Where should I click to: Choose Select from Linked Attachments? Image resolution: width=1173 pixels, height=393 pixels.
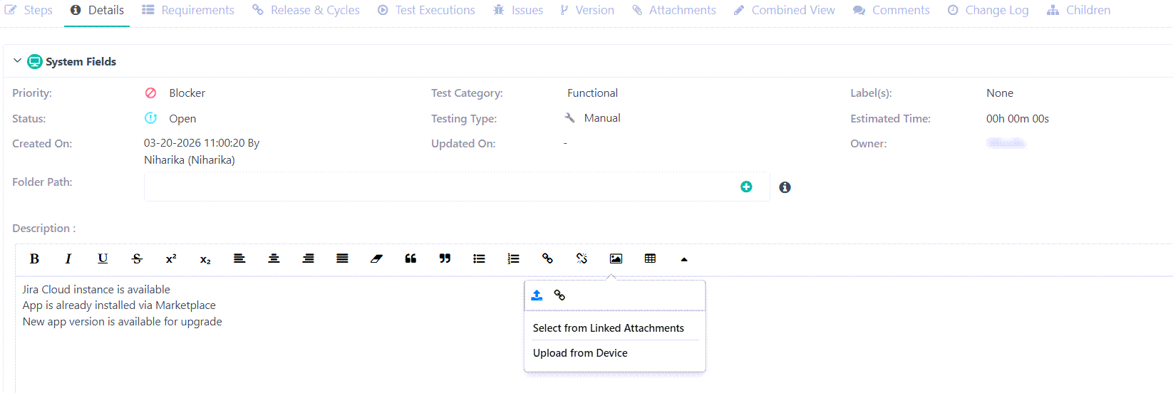point(608,328)
